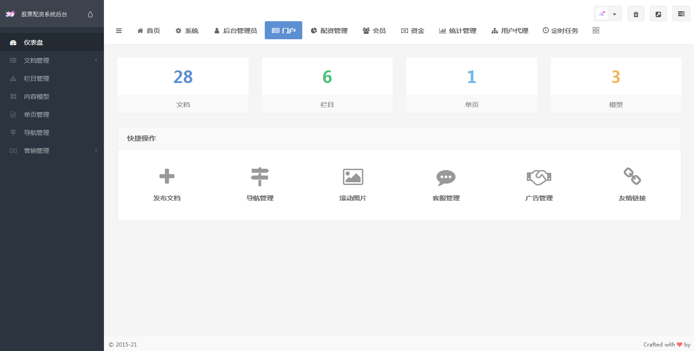Open the avatar dropdown at top right

[x=608, y=14]
